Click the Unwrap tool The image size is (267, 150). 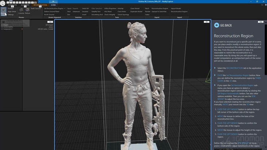(120, 8)
